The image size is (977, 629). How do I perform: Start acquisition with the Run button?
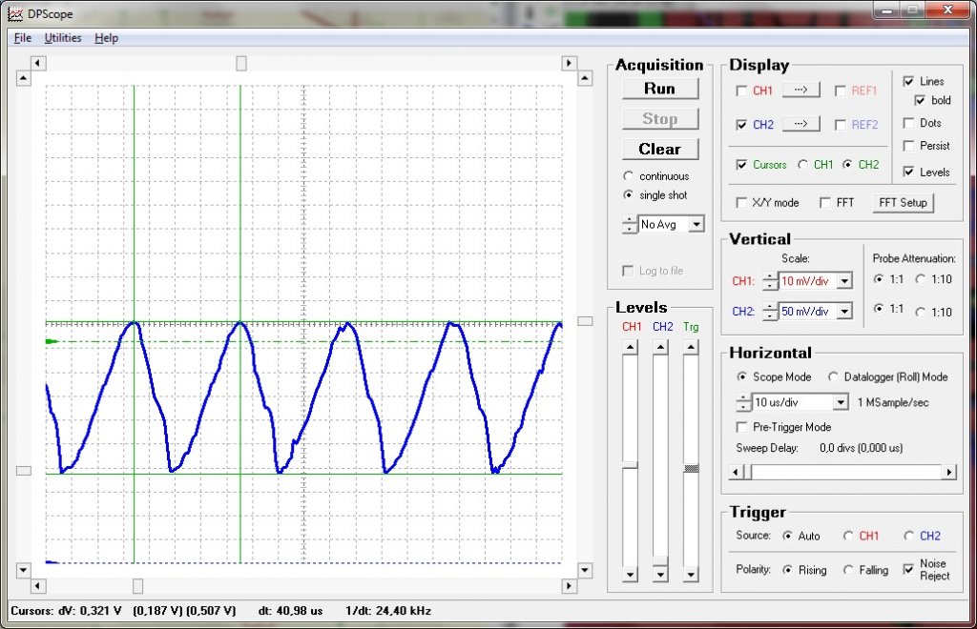point(660,89)
